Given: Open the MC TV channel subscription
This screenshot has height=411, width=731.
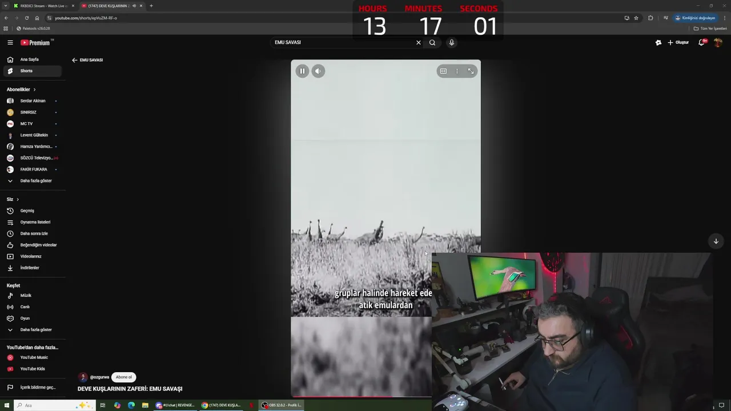Looking at the screenshot, I should click(33, 124).
